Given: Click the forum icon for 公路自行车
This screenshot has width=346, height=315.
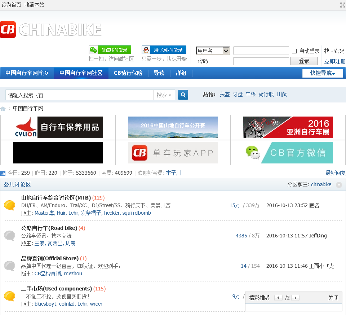Looking at the screenshot, I should (x=9, y=236).
